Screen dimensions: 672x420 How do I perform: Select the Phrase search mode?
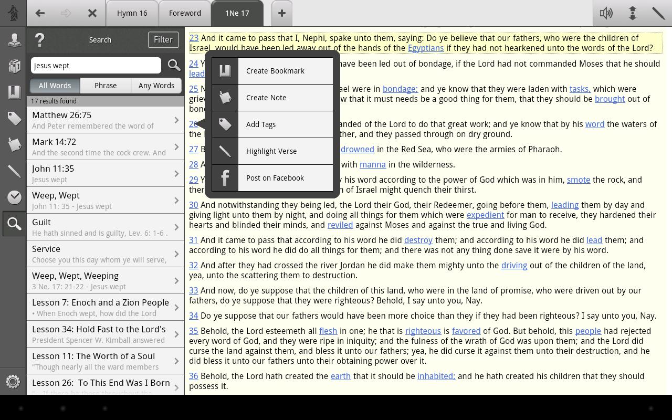coord(106,86)
